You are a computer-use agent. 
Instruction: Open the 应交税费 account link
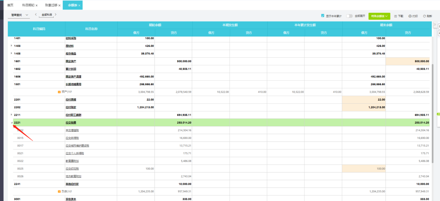(x=71, y=123)
